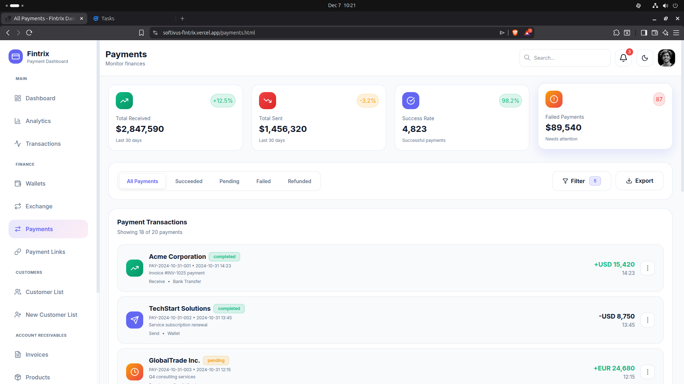Open the Payments sidebar icon
The width and height of the screenshot is (684, 384).
(x=18, y=229)
